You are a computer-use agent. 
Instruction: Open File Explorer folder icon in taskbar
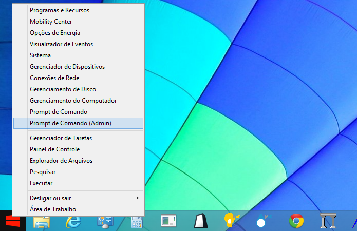[42, 221]
